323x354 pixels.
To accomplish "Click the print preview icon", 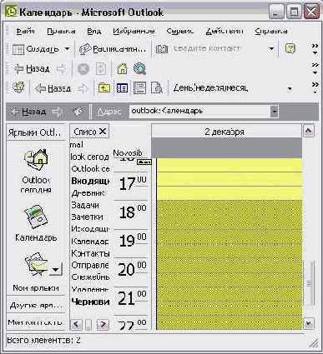I will click(x=157, y=88).
